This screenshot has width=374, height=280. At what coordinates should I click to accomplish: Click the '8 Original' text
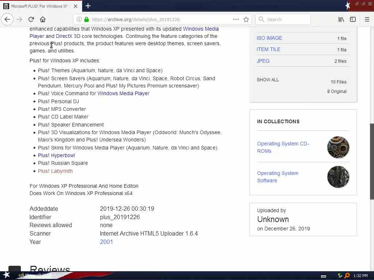(337, 92)
